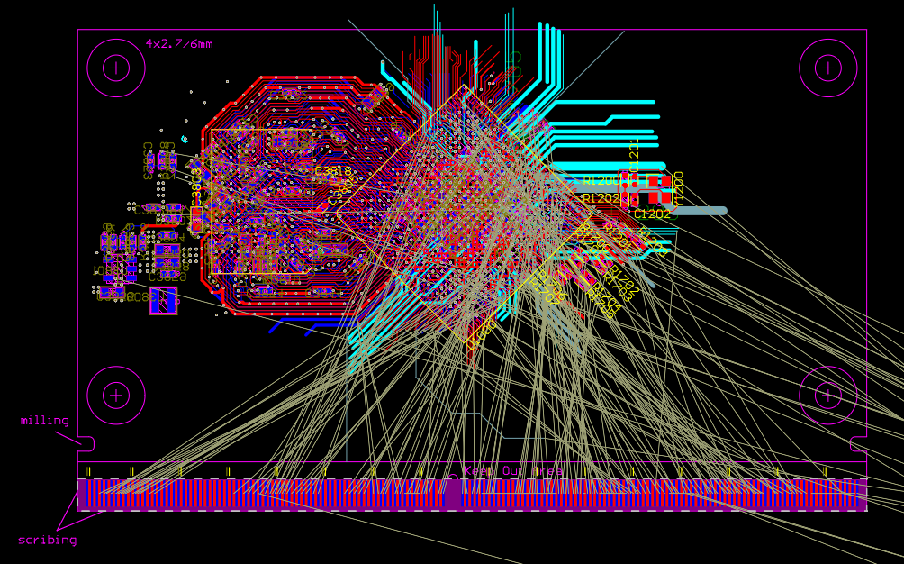
Task: Click the "milling" annotation label
Action: 44,421
